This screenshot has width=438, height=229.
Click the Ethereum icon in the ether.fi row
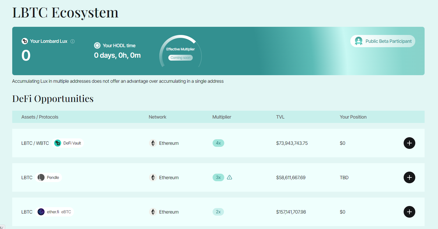point(153,212)
